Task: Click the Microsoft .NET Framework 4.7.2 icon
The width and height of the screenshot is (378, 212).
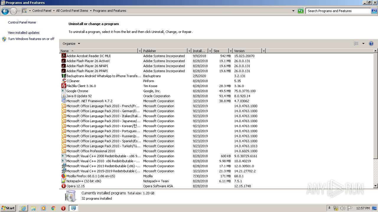Action: [x=63, y=101]
